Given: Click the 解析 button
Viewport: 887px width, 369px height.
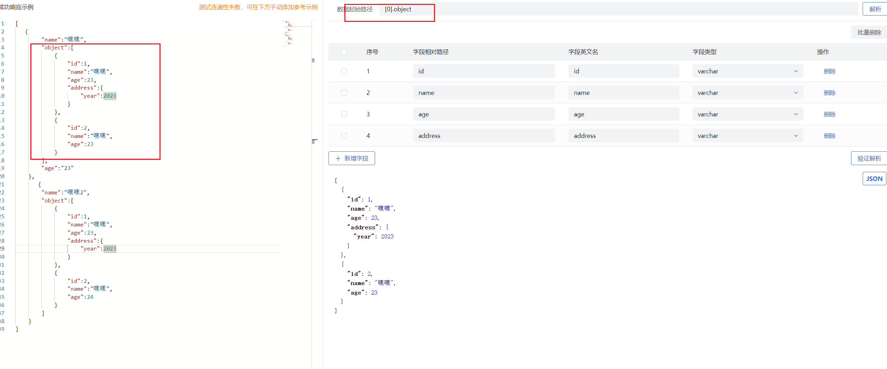Looking at the screenshot, I should click(875, 9).
